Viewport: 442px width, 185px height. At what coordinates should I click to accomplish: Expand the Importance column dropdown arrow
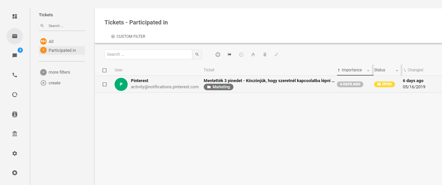[x=368, y=70]
